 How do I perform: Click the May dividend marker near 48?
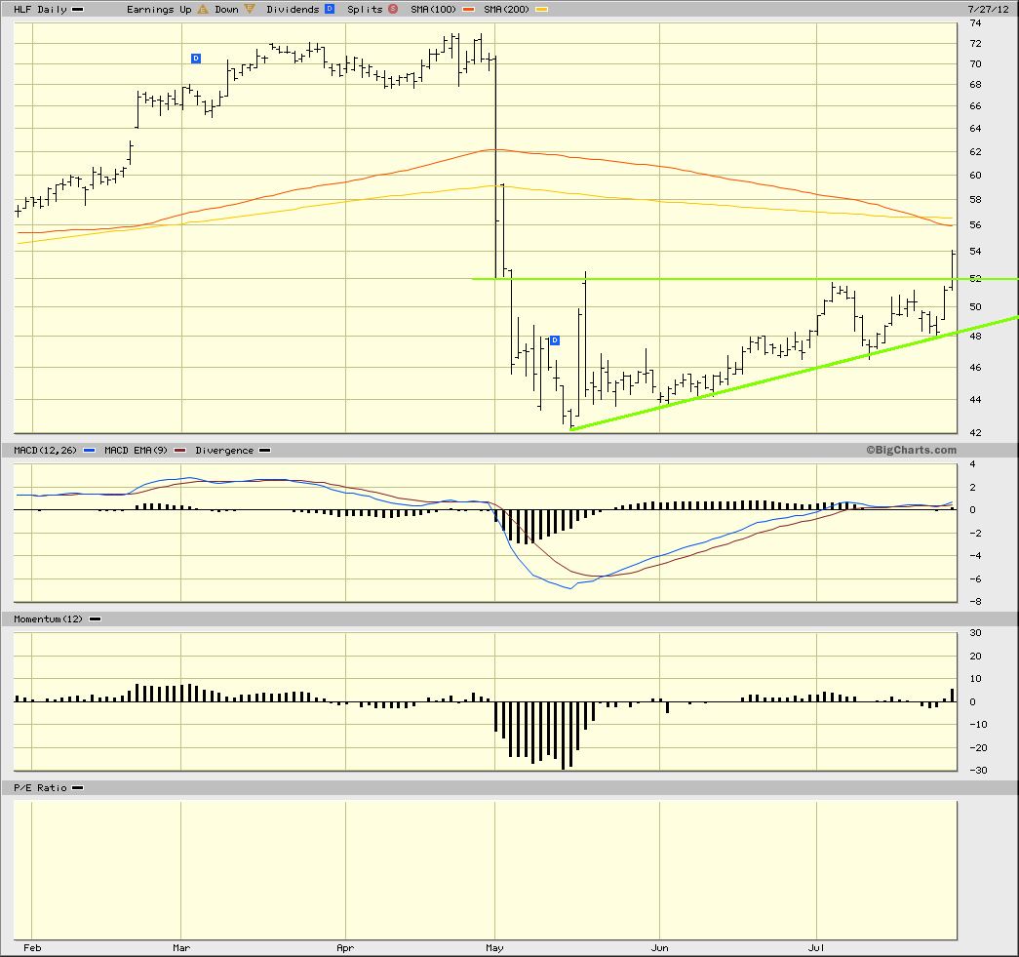tap(554, 340)
